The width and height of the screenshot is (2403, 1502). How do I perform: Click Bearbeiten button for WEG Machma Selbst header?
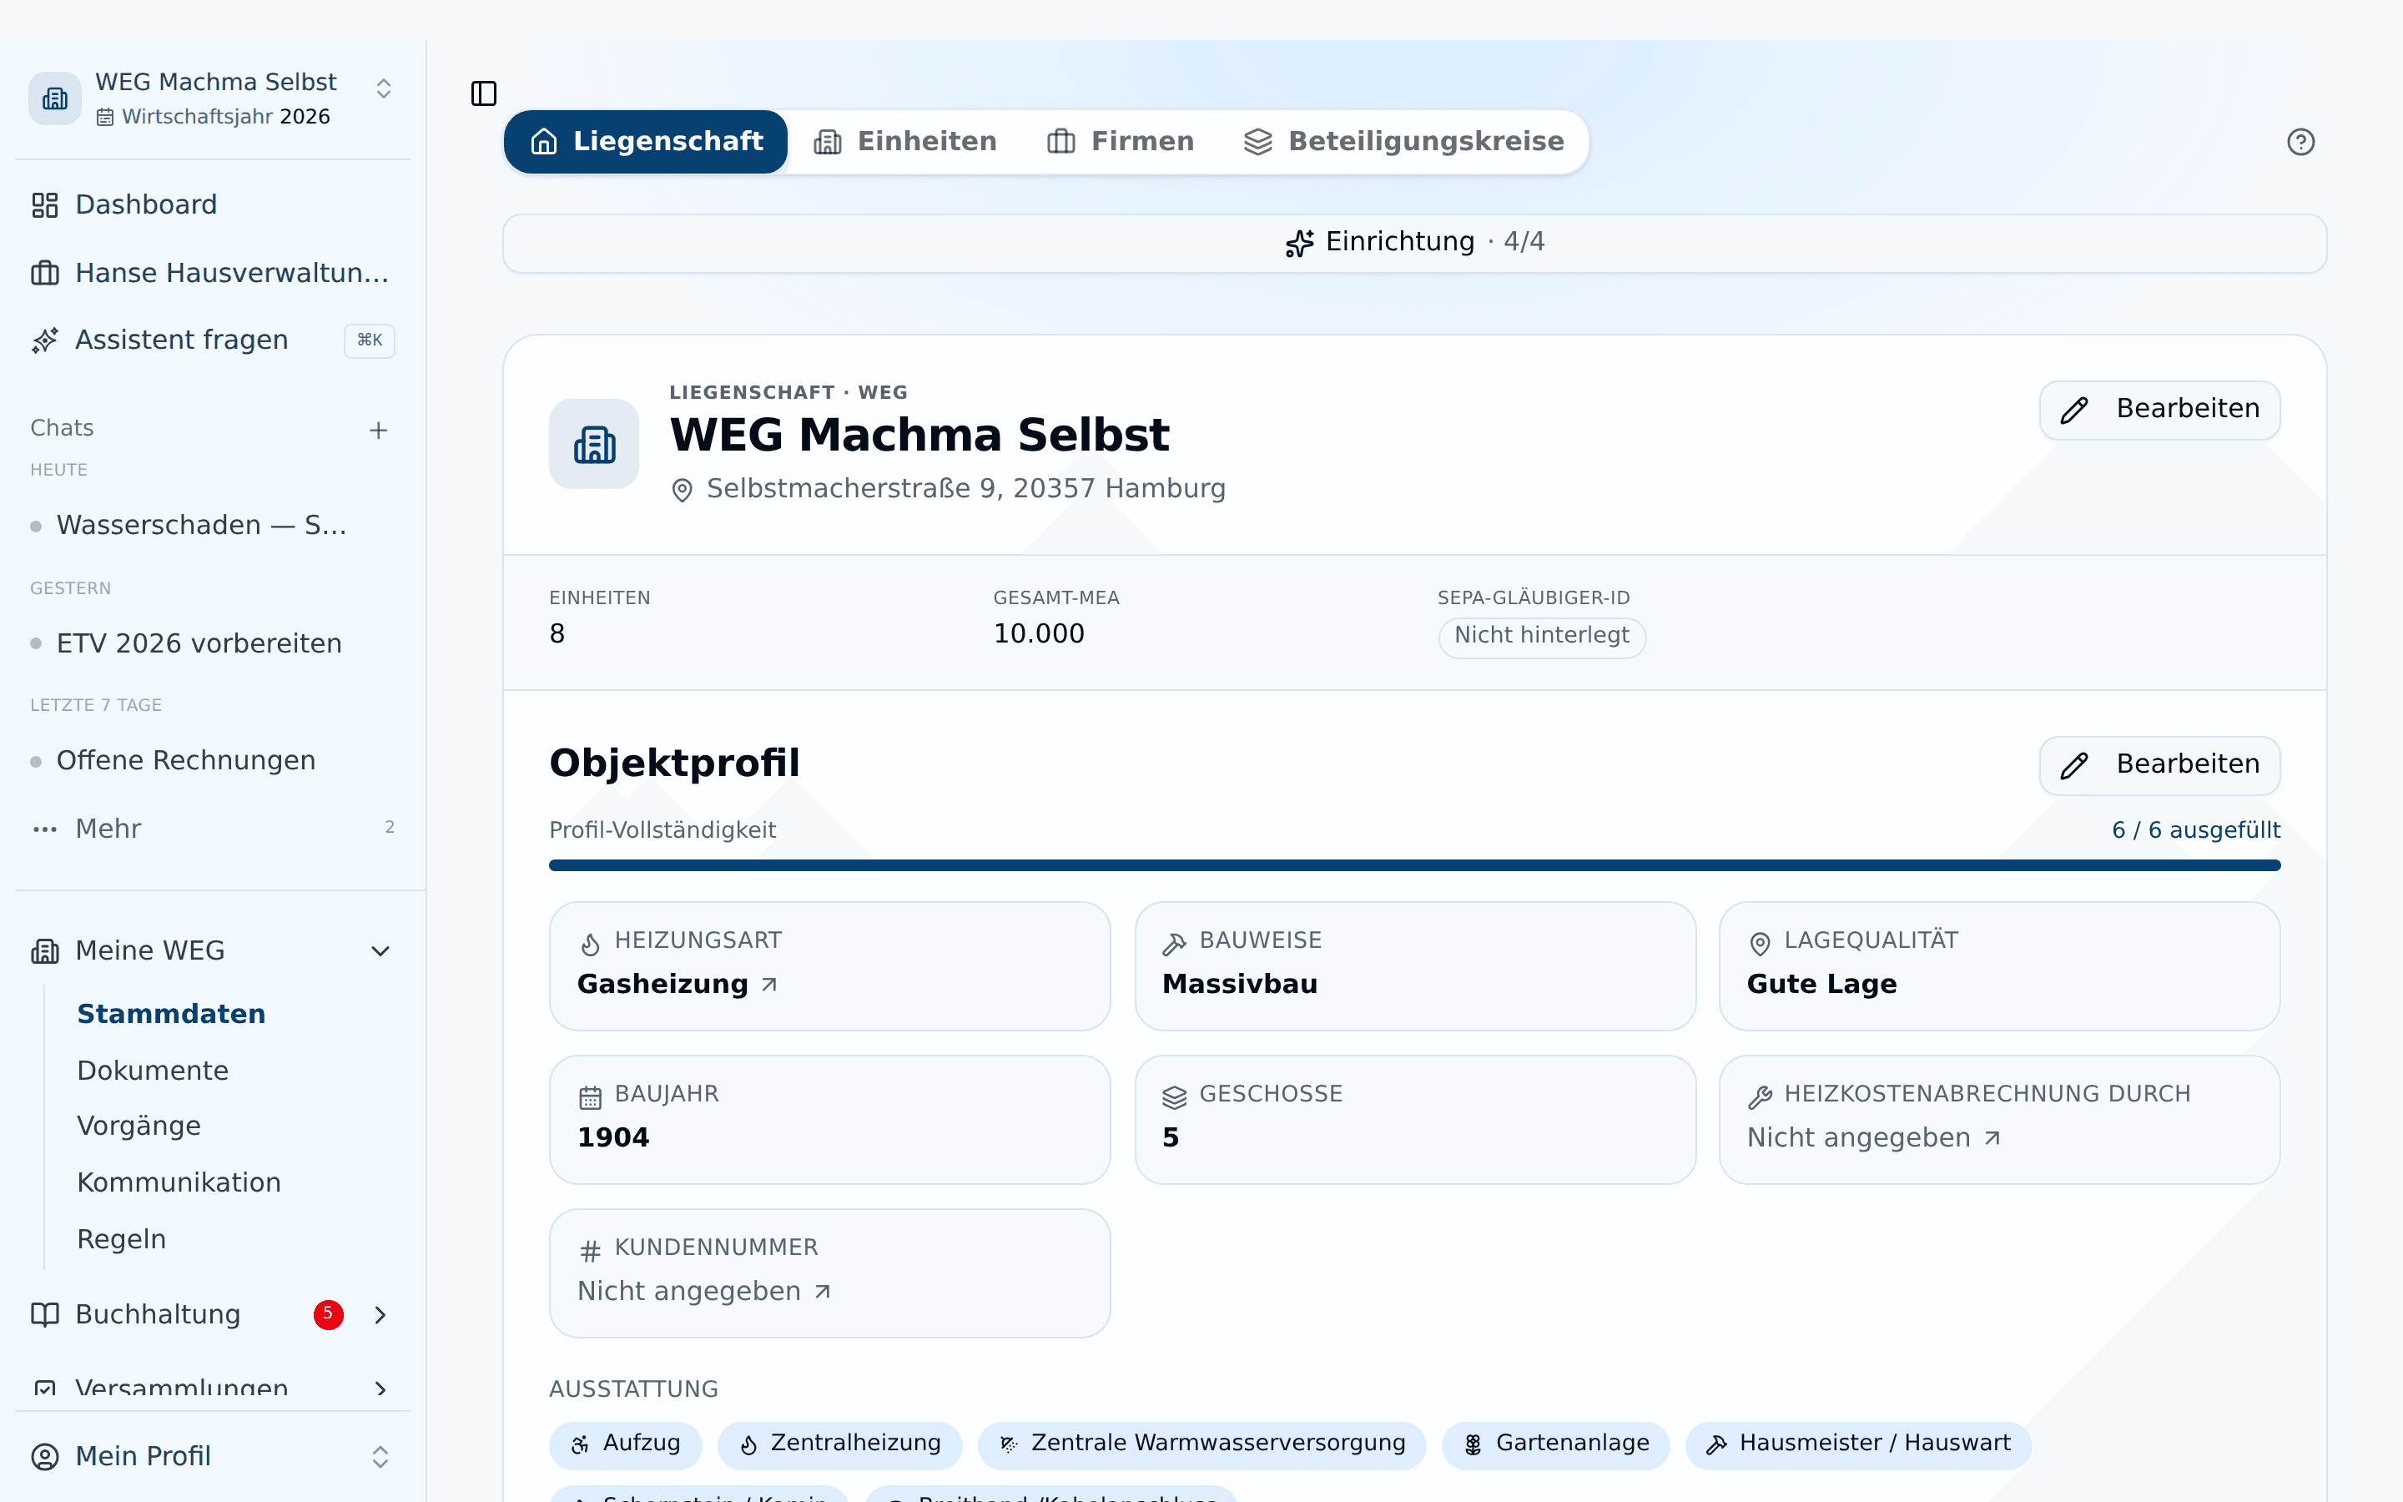coord(2159,409)
